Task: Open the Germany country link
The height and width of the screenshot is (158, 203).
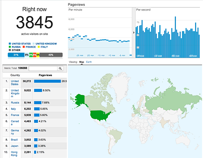Action: pyautogui.click(x=15, y=132)
